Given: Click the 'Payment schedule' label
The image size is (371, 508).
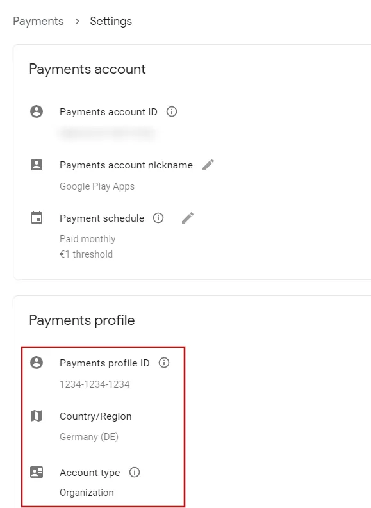Looking at the screenshot, I should [102, 218].
